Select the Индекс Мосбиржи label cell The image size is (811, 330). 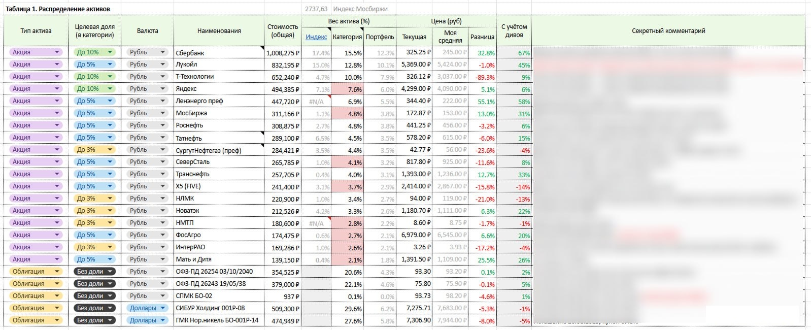tap(361, 9)
